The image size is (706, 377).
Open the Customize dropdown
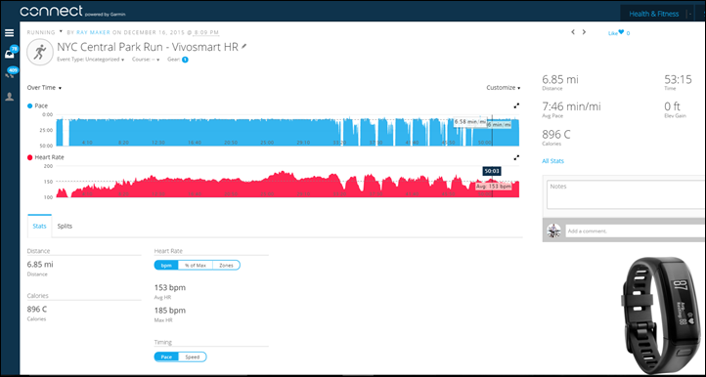pyautogui.click(x=504, y=88)
